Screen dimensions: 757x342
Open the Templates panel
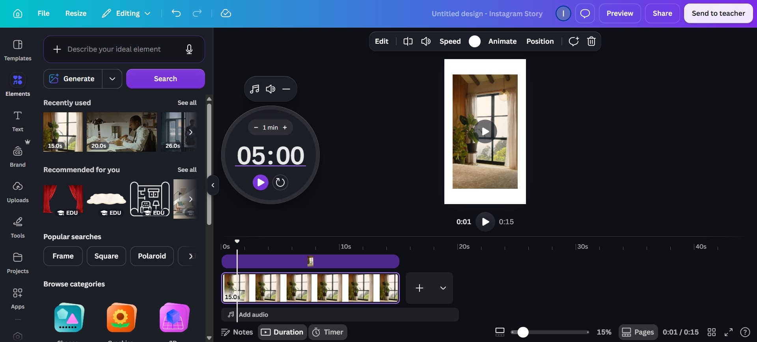coord(18,50)
